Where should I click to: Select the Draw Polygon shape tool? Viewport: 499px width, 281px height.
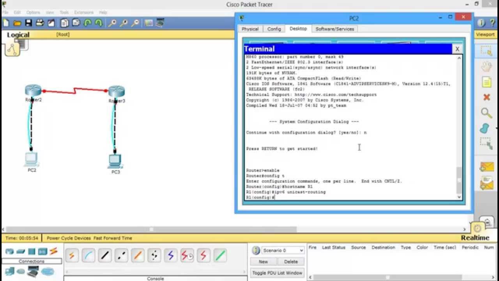pos(485,128)
